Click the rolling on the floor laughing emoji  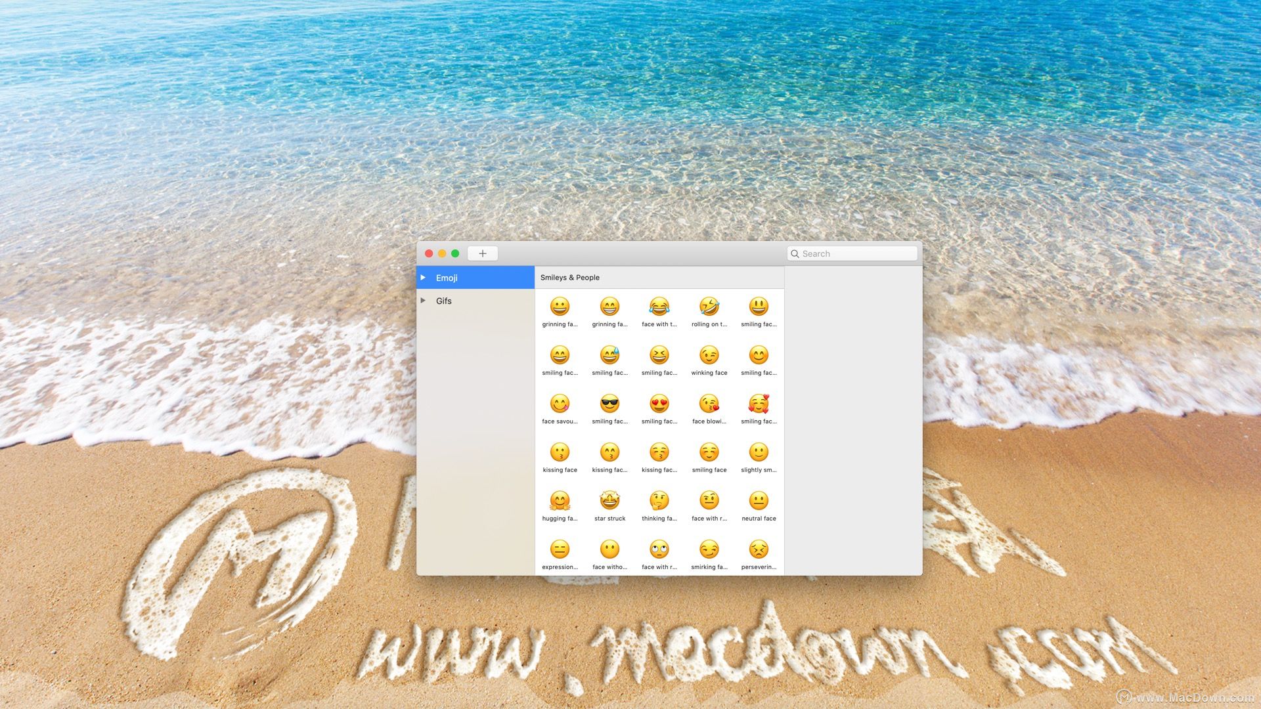[x=709, y=307]
